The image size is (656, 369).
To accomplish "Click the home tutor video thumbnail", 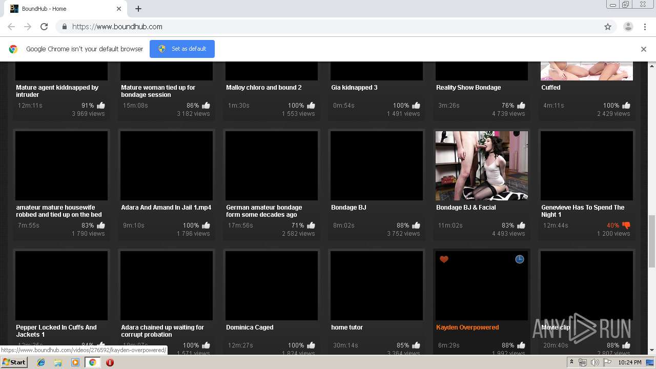I will pyautogui.click(x=377, y=285).
